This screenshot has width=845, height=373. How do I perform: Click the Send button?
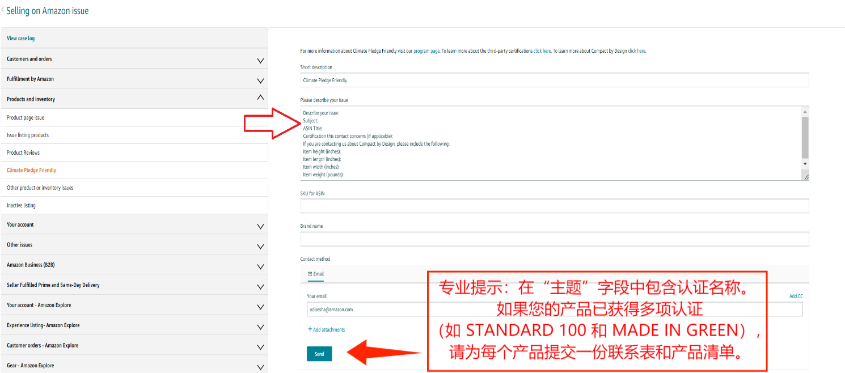click(x=319, y=353)
